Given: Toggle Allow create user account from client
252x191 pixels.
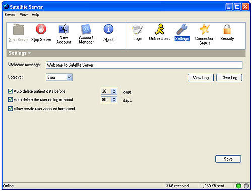Looking at the screenshot, I should tap(10, 109).
